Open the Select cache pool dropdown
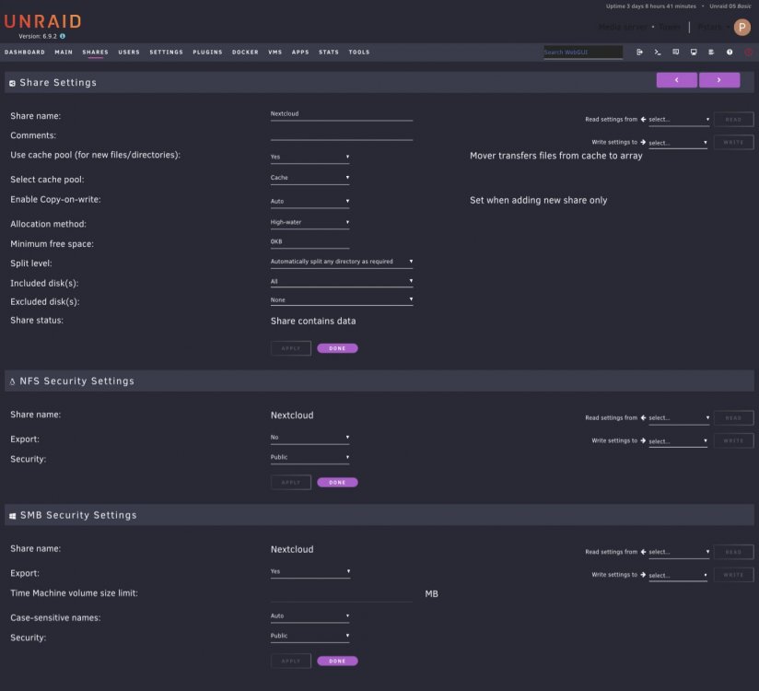Viewport: 759px width, 691px height. click(x=309, y=178)
